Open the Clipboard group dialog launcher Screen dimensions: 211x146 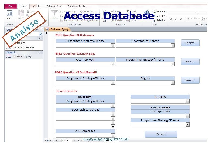[47, 24]
